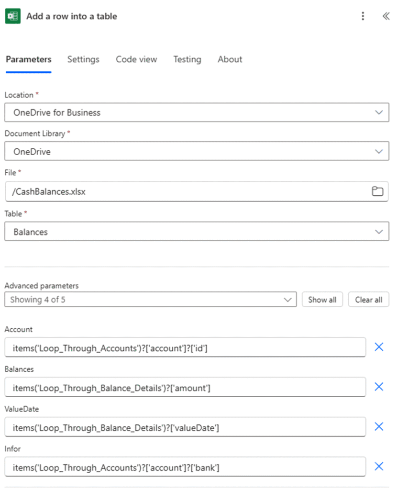
Task: Open the Testing tab
Action: point(187,59)
